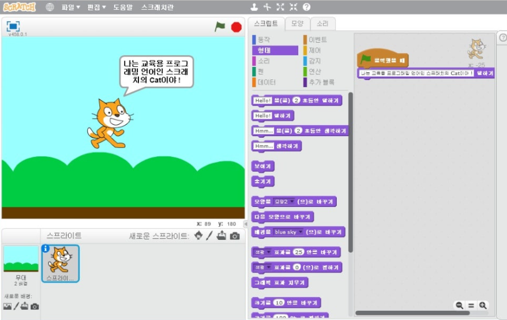
Task: Select the Duplicate stamp tool
Action: pyautogui.click(x=254, y=7)
